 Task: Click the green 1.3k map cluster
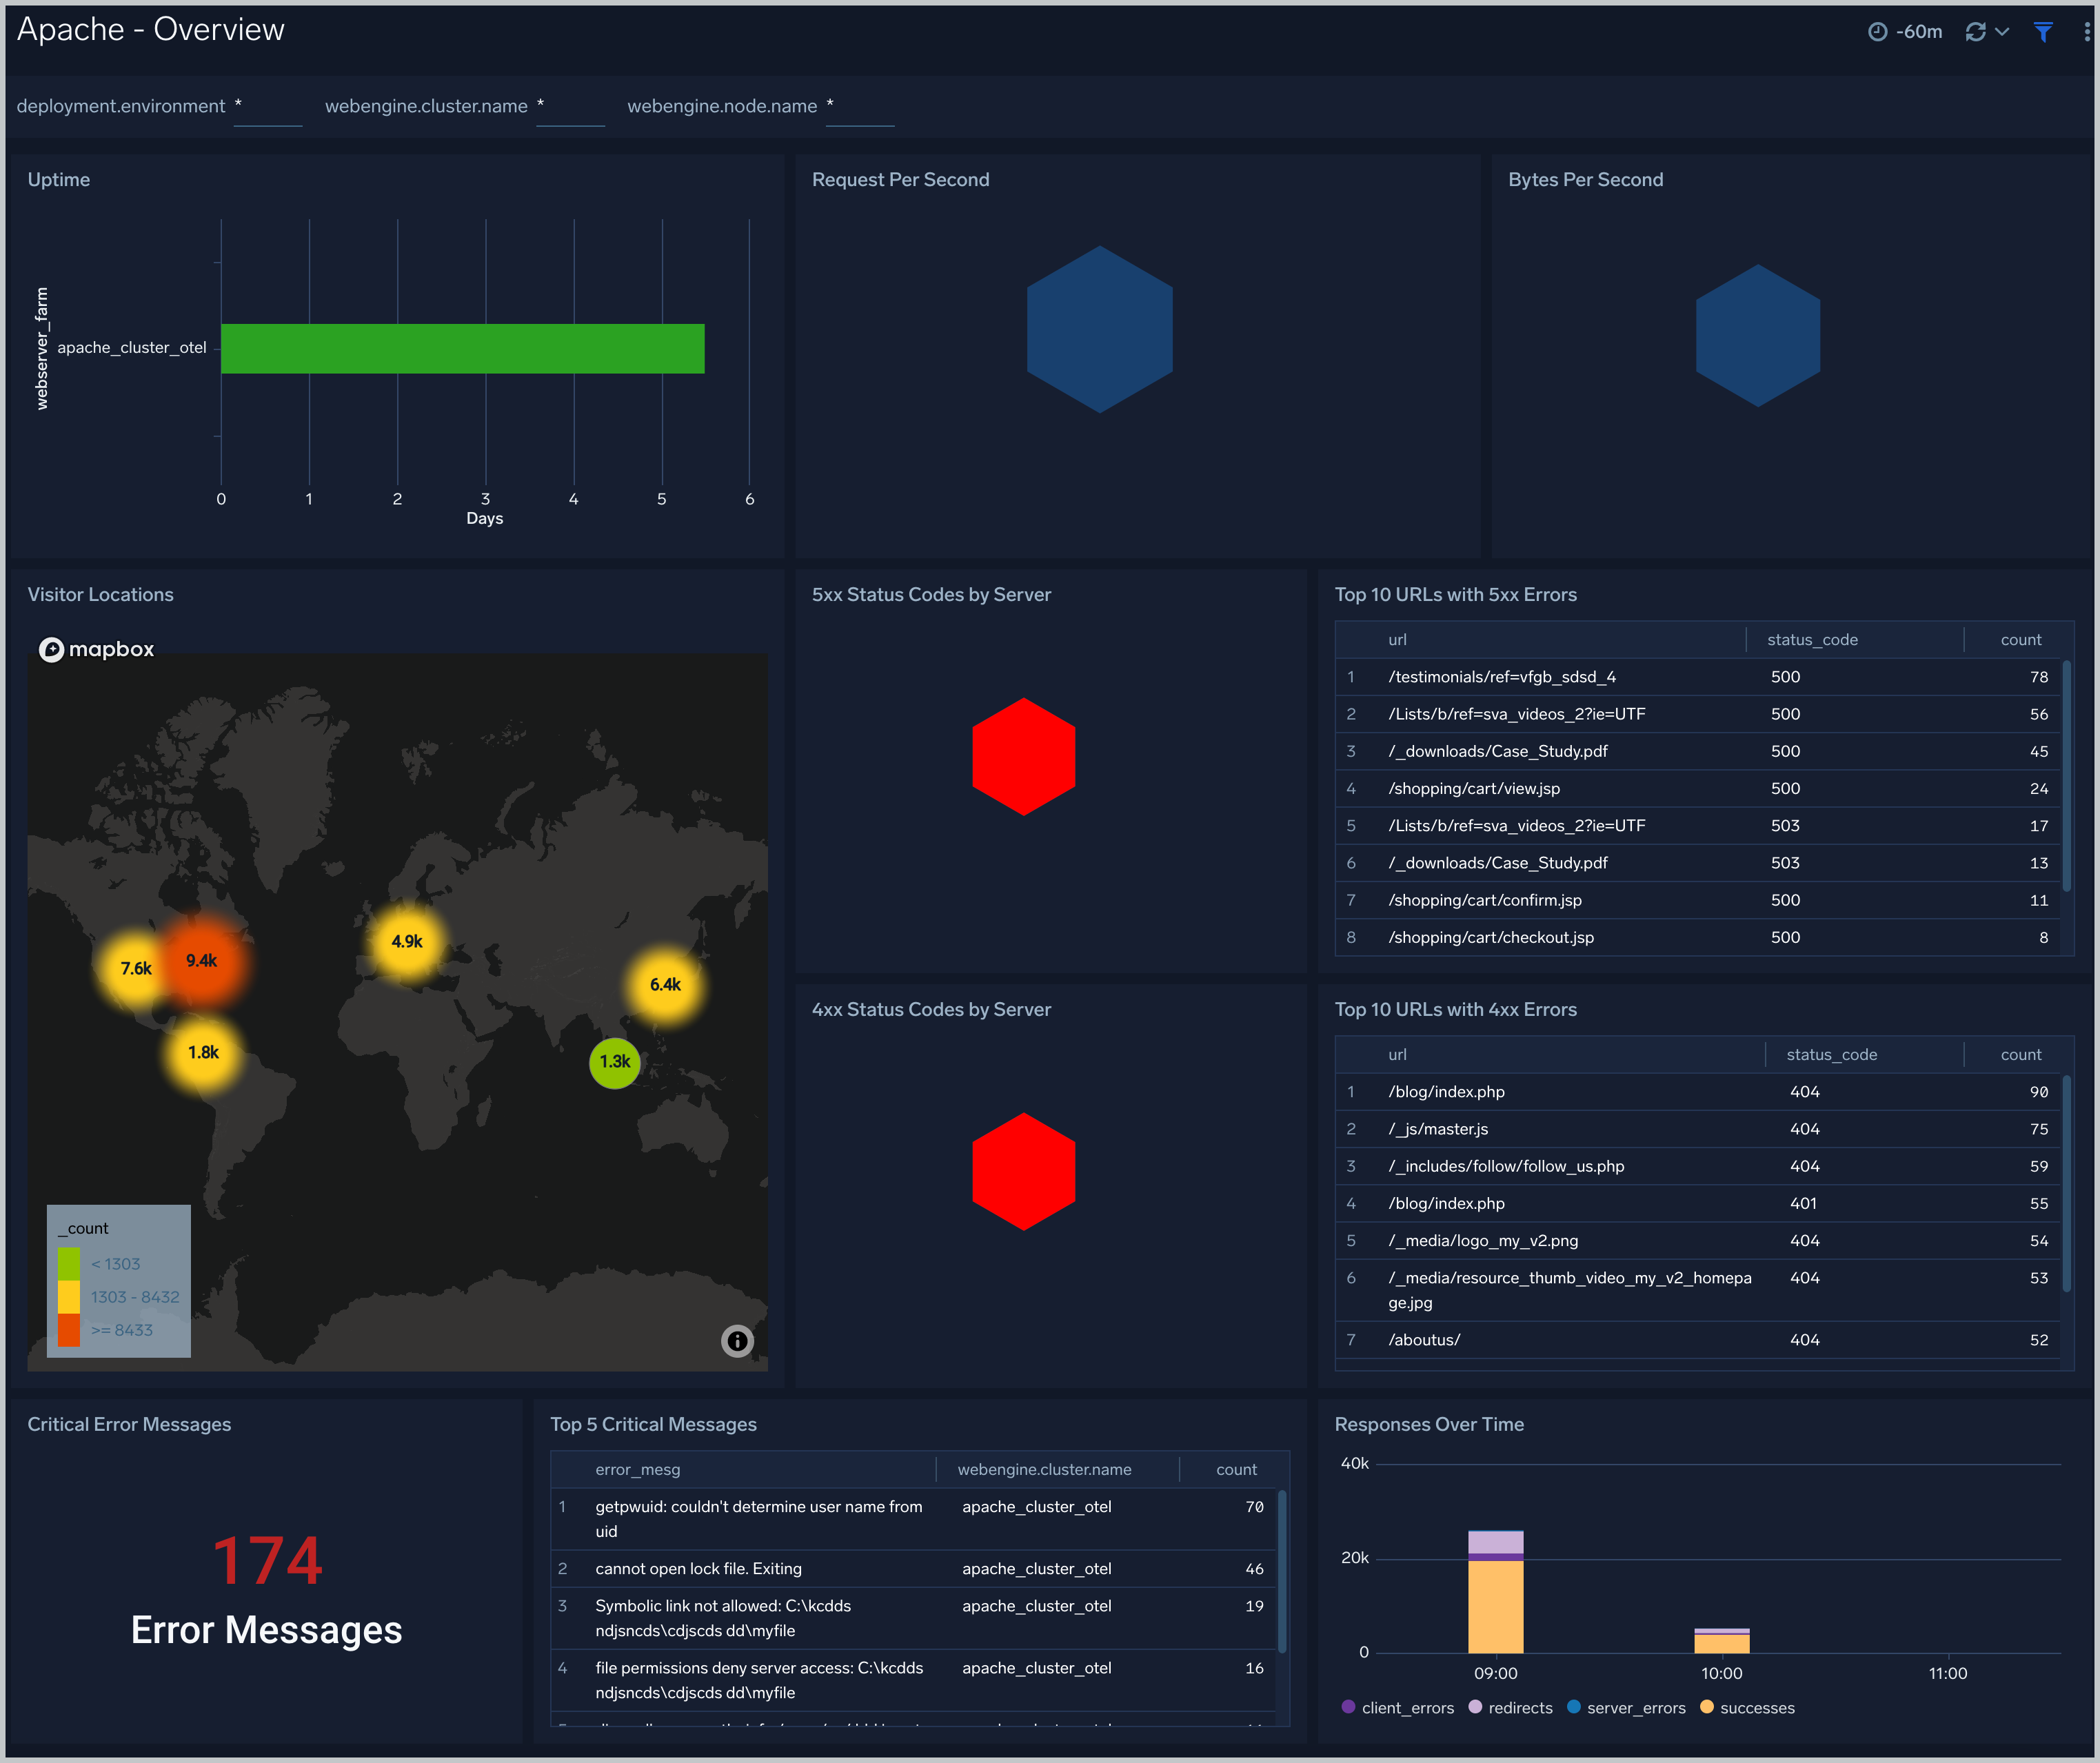pyautogui.click(x=615, y=1062)
